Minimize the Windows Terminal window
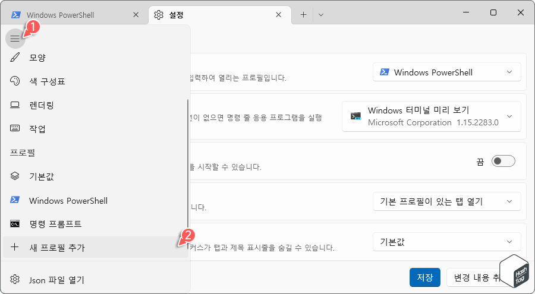The height and width of the screenshot is (294, 535). tap(466, 12)
